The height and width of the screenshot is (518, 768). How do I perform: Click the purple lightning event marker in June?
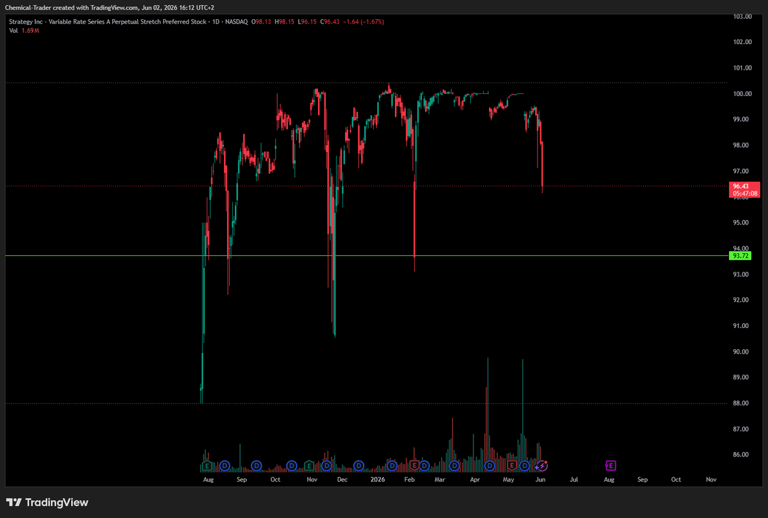coord(541,466)
